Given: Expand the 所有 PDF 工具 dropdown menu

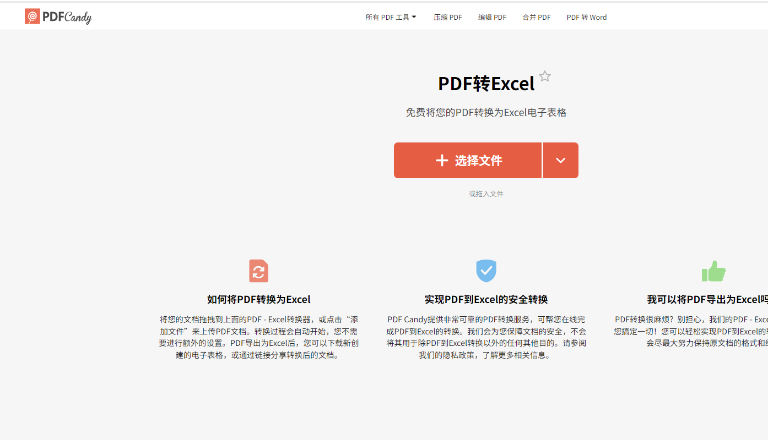Looking at the screenshot, I should click(x=391, y=17).
